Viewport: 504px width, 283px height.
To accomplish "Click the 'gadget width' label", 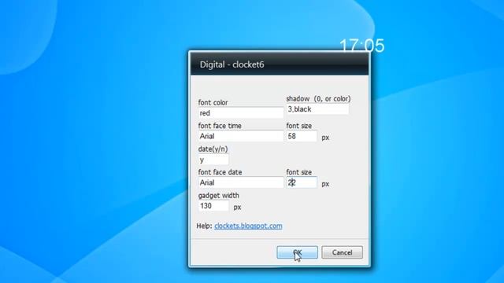I will (218, 196).
